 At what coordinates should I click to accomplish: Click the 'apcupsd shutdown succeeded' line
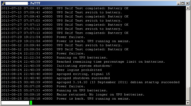coord(83,78)
